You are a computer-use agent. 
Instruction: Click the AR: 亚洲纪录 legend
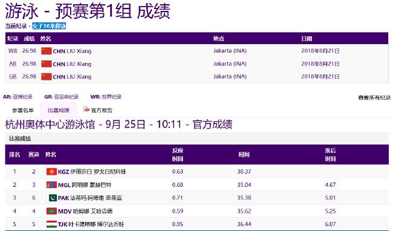coord(18,97)
